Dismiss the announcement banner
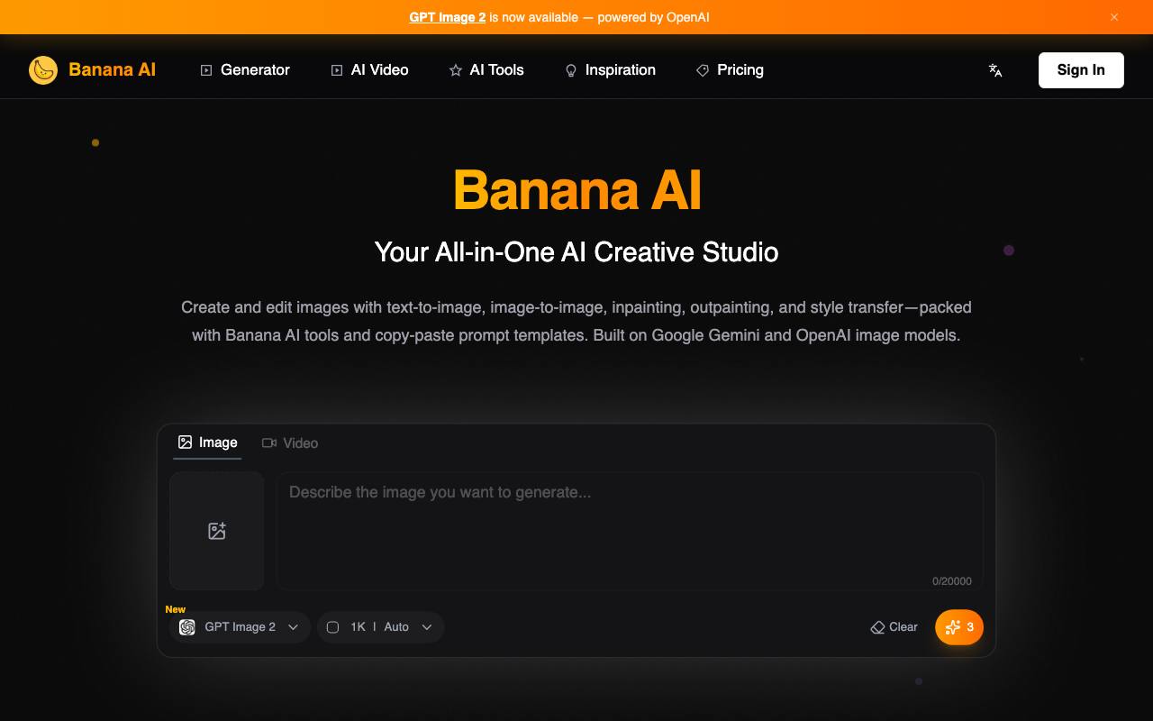Viewport: 1153px width, 721px height. (1114, 17)
